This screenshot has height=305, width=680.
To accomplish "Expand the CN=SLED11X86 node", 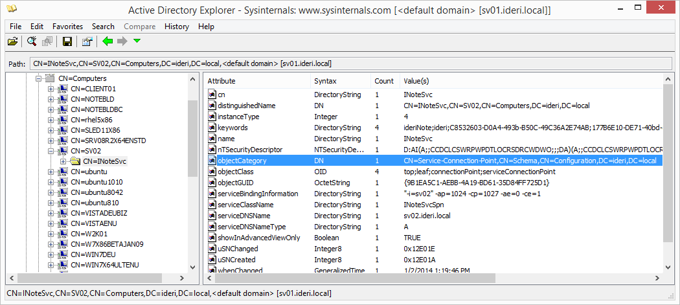I will 51,130.
